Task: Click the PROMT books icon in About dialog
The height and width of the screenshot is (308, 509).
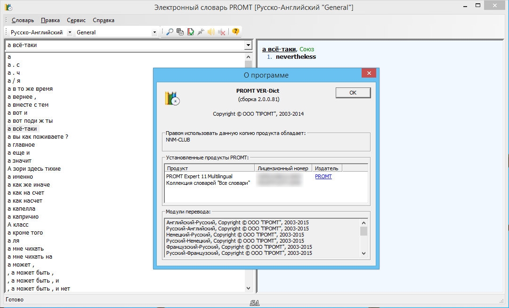Action: pos(172,98)
